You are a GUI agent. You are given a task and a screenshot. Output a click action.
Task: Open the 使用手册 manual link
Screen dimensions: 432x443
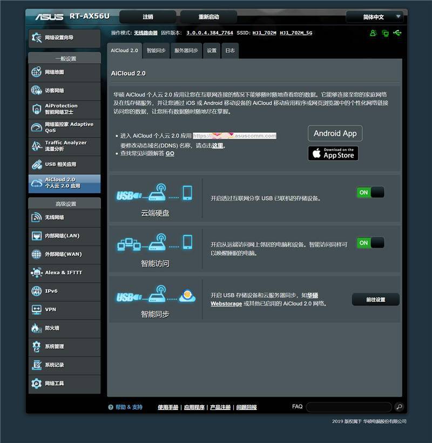point(168,407)
